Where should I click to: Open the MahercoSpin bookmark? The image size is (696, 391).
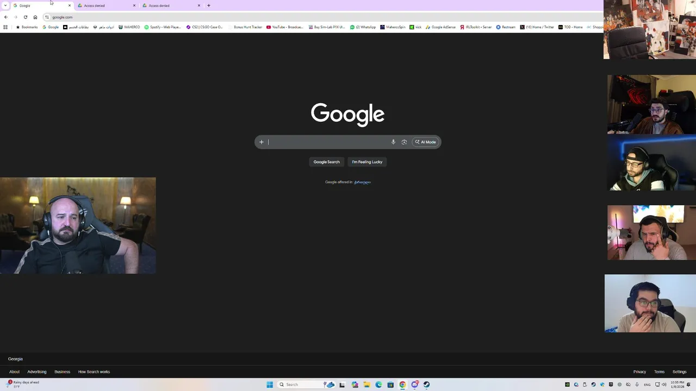[x=393, y=27]
